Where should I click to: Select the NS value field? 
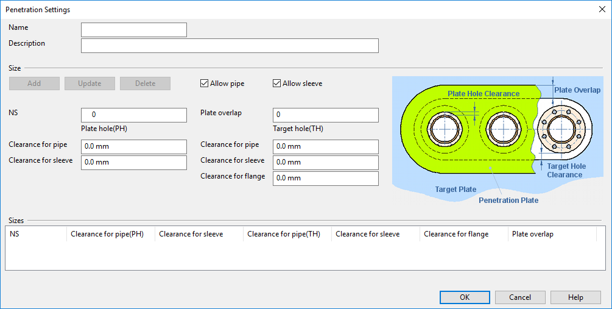[x=134, y=115]
